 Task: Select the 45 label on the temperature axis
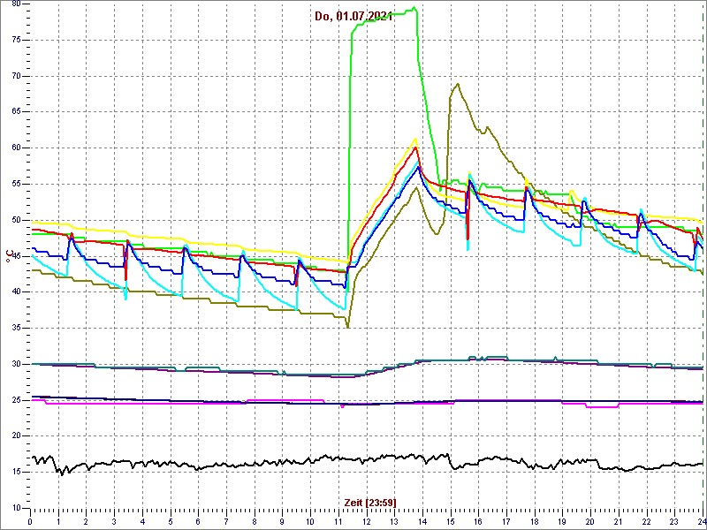tap(15, 256)
